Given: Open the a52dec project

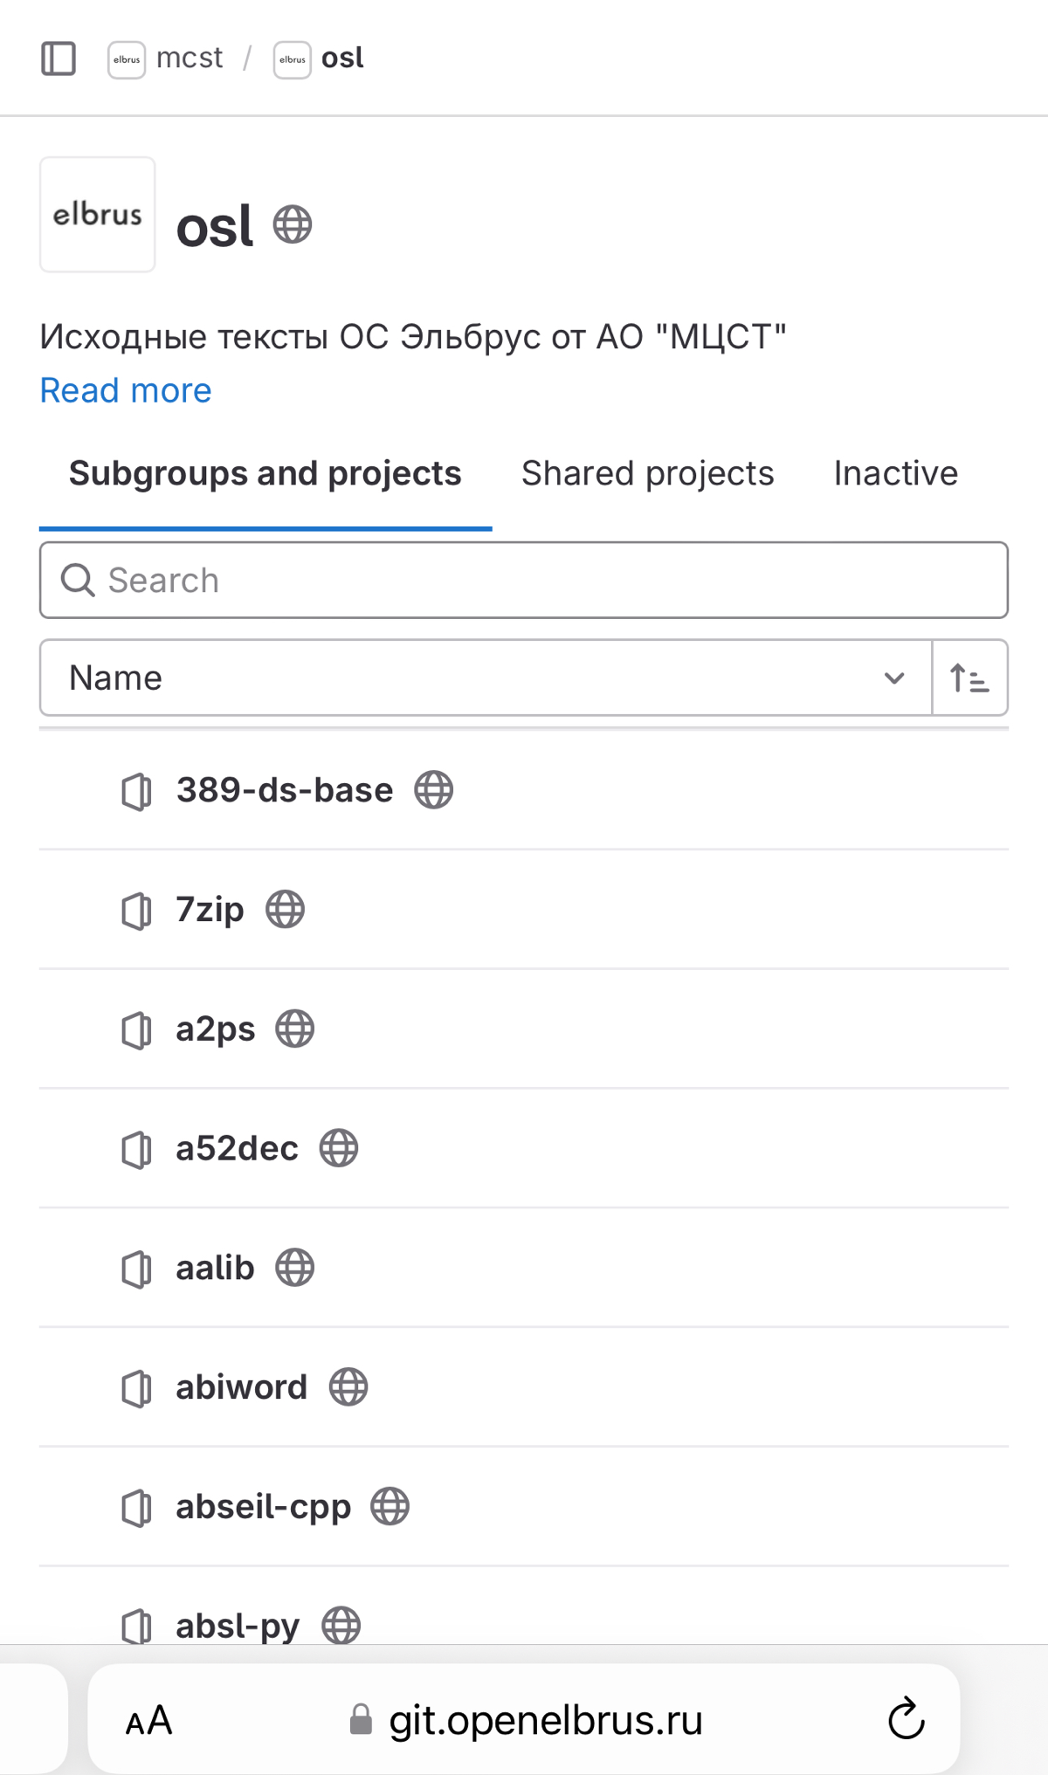Looking at the screenshot, I should coord(237,1149).
